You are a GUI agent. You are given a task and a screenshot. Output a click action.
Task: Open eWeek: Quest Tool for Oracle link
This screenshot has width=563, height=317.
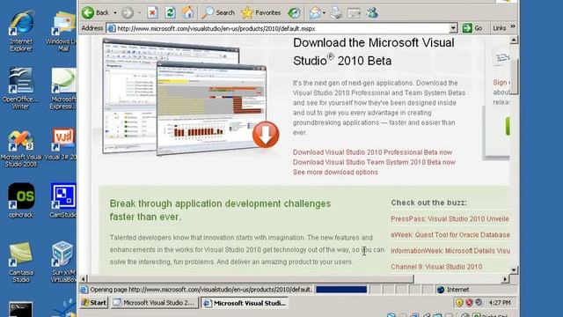450,235
